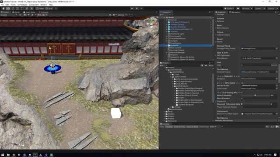Open the Account dropdown
This screenshot has width=280, height=157.
[x=247, y=8]
